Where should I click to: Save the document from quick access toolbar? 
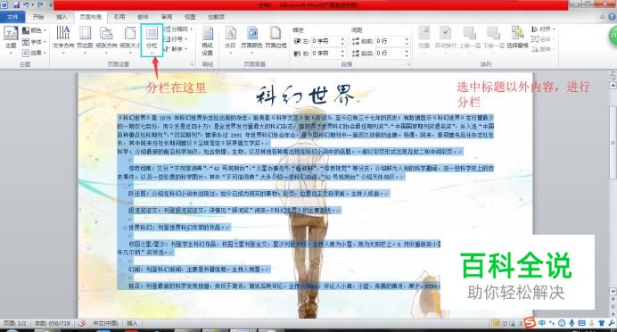click(x=16, y=5)
